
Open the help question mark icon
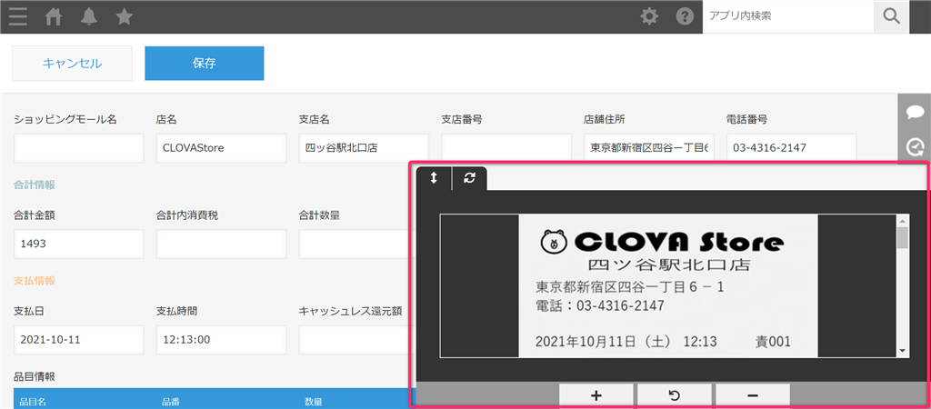point(685,16)
